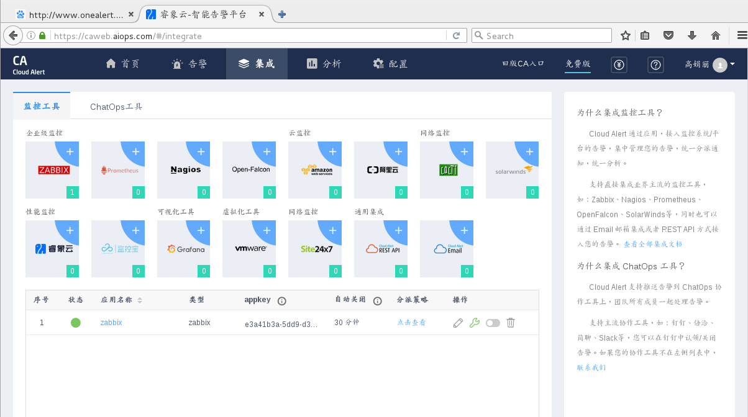Open the 配置 configuration menu

point(390,64)
